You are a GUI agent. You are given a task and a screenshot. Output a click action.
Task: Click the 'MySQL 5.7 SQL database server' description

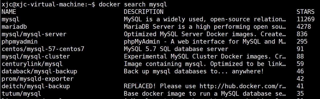[176, 49]
